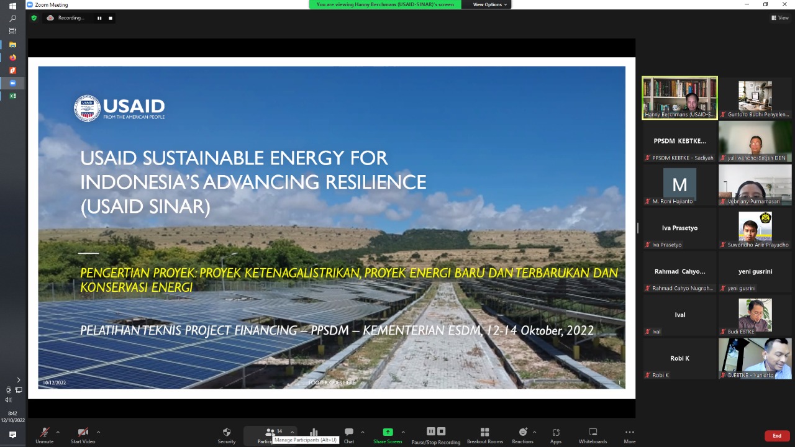This screenshot has width=795, height=447.
Task: Click the gallery panel divider handle
Action: pyautogui.click(x=638, y=228)
